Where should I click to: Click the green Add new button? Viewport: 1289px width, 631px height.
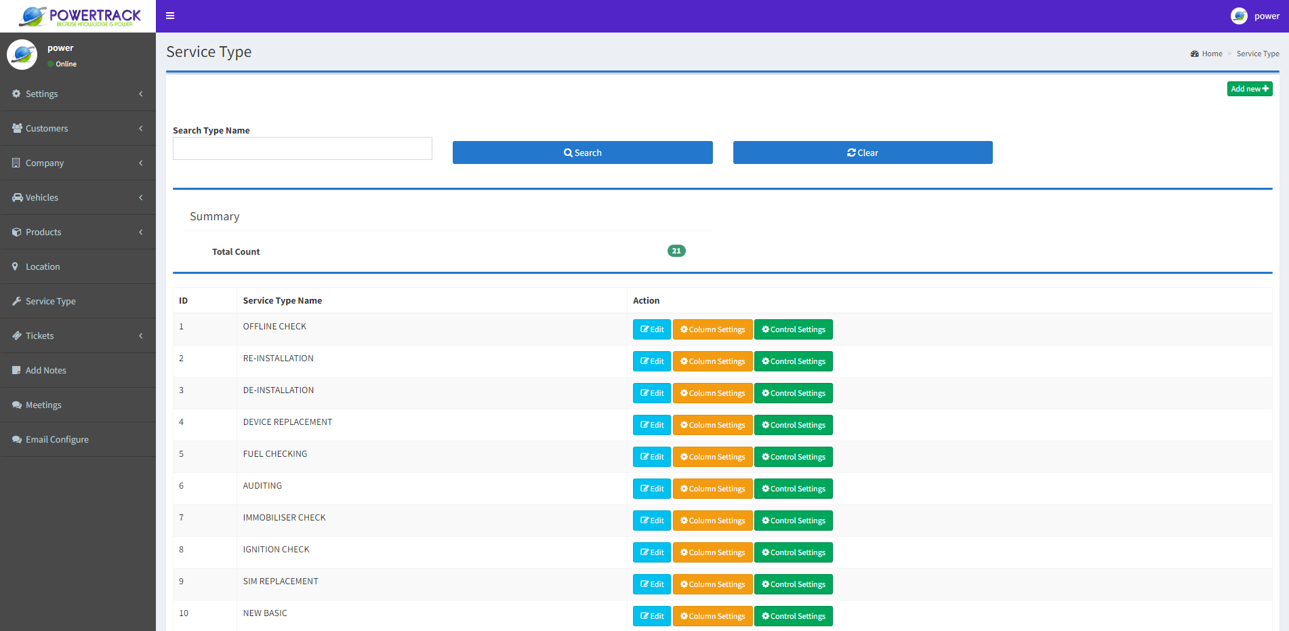pyautogui.click(x=1249, y=89)
